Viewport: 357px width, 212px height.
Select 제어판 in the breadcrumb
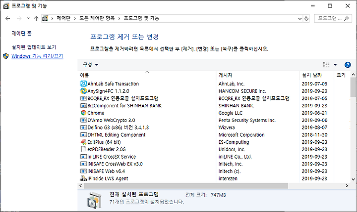point(63,18)
